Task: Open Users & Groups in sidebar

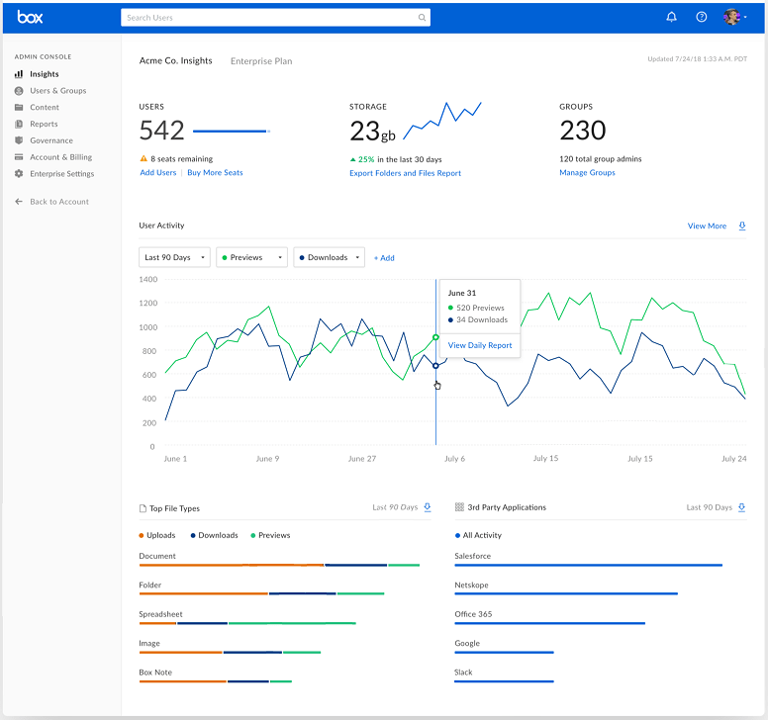Action: [x=57, y=91]
